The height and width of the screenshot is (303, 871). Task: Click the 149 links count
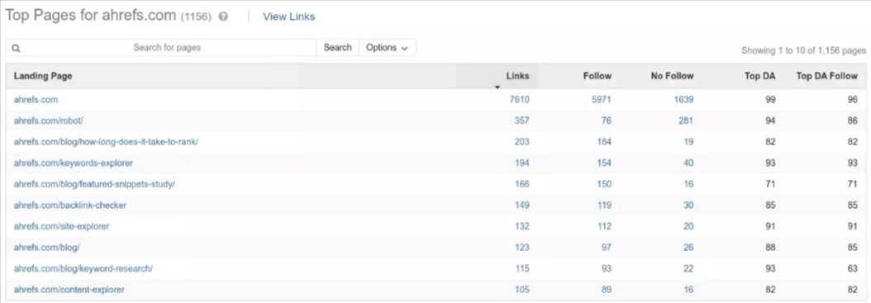521,206
